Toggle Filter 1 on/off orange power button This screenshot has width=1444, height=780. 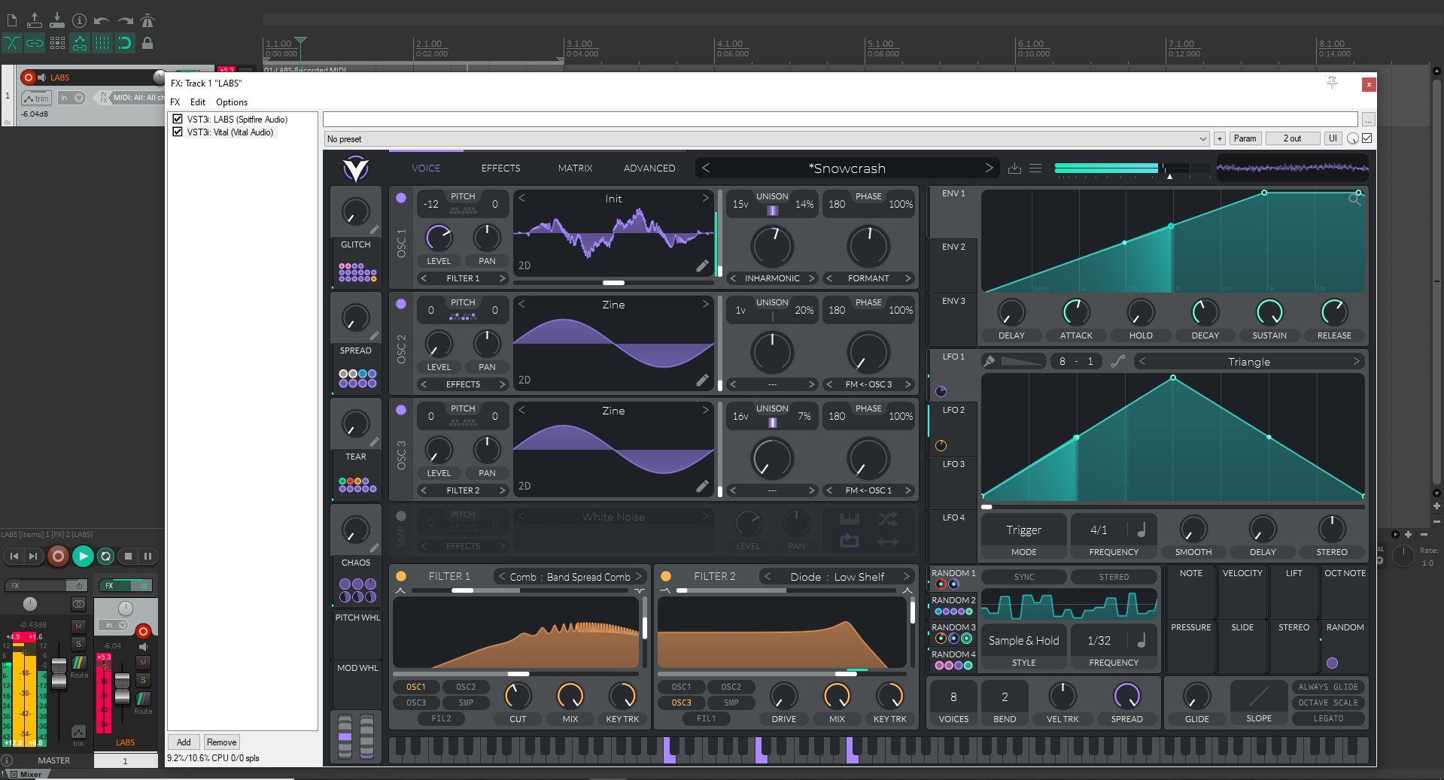tap(401, 576)
